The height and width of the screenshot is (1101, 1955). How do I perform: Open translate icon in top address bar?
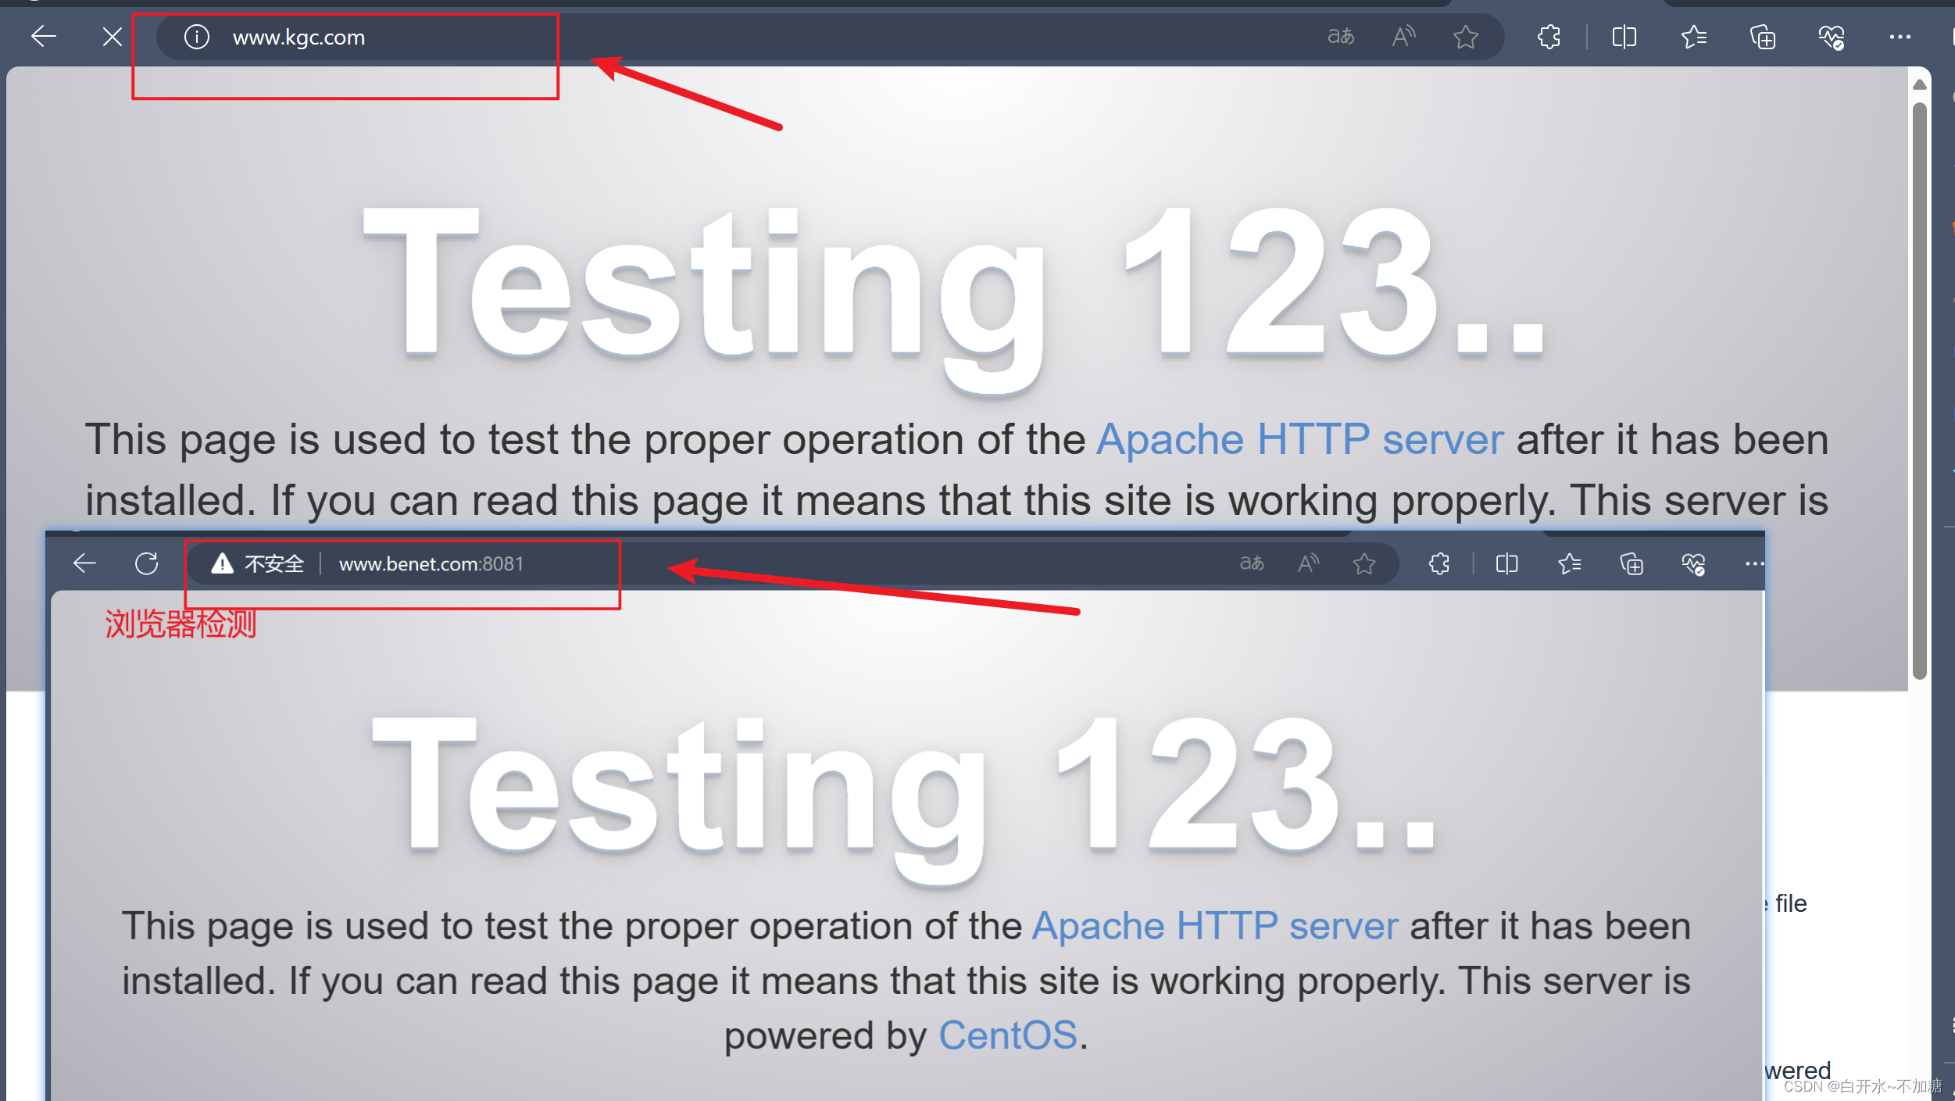coord(1341,37)
